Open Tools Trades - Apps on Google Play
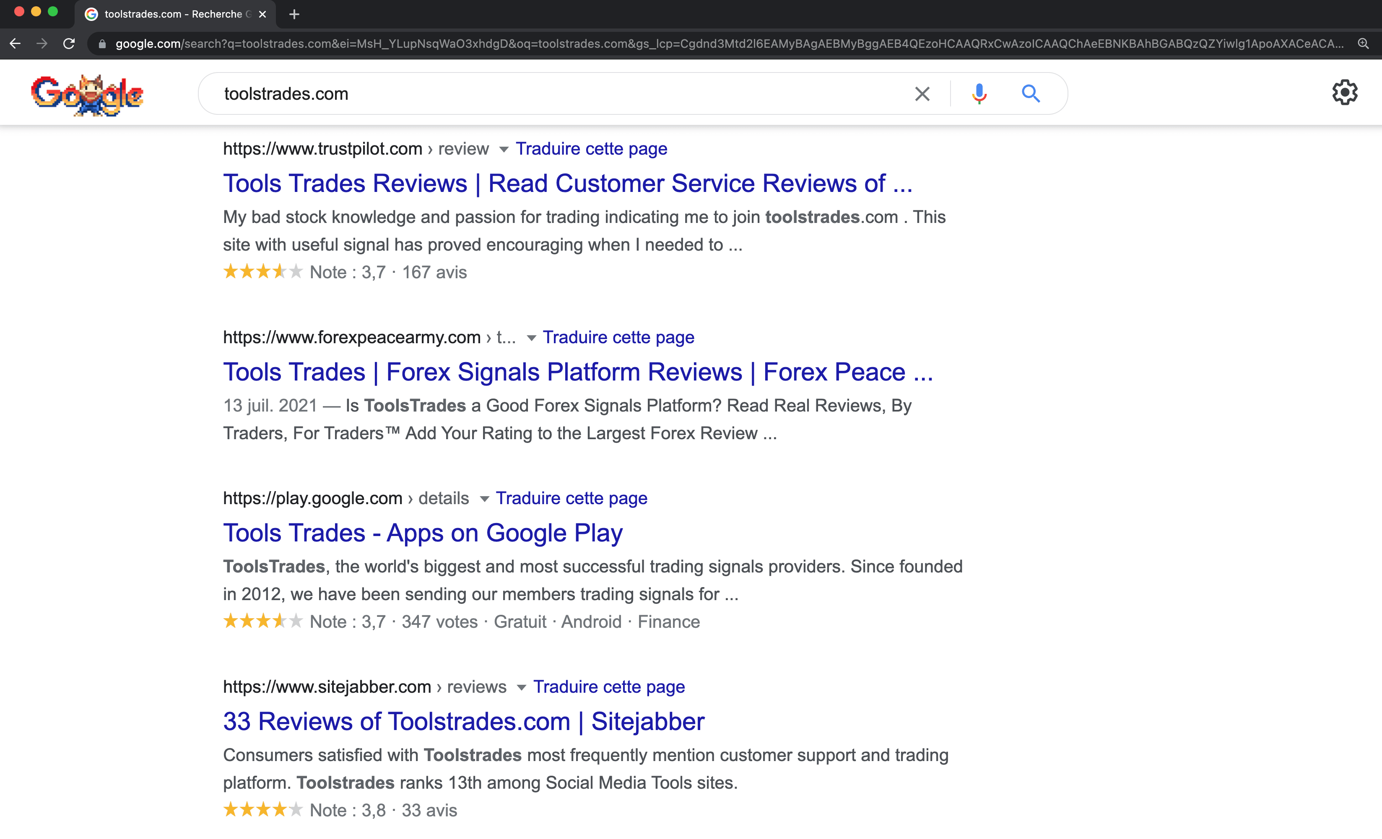The image size is (1382, 839). [x=423, y=533]
